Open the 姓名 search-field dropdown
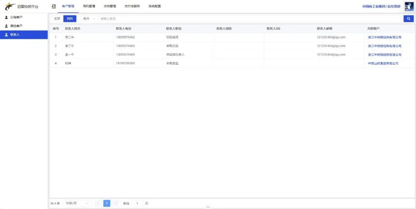Viewport: 416px width, 209px height. 89,18
